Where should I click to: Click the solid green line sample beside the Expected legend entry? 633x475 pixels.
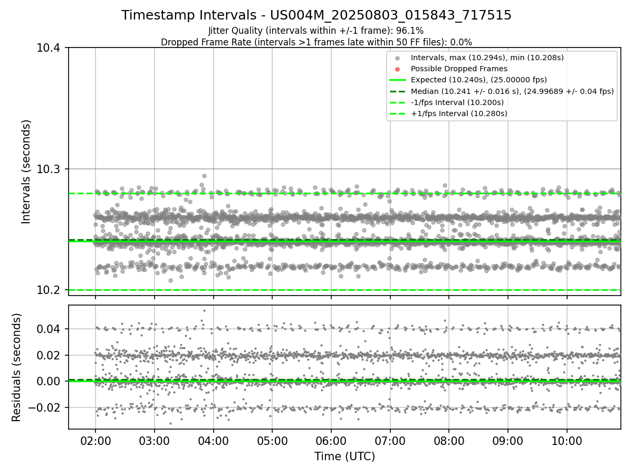pos(398,80)
